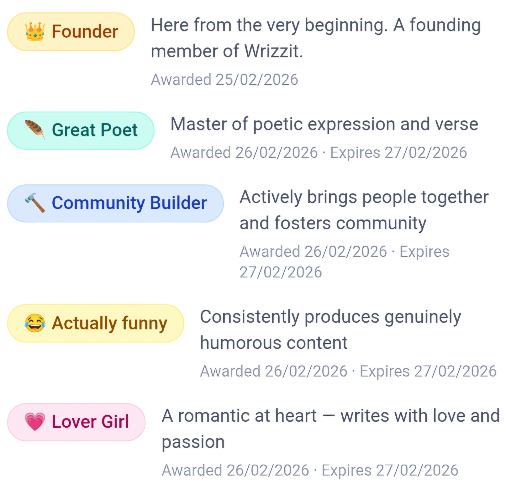Click 'Master of poetic expression and verse'
506x484 pixels.
[x=324, y=124]
